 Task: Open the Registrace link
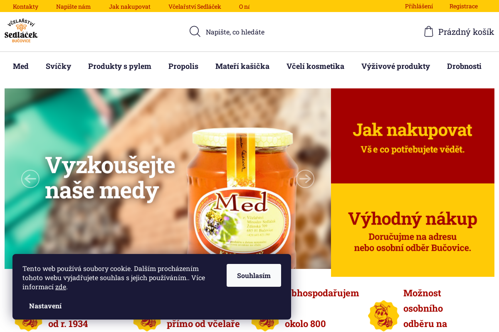[464, 6]
